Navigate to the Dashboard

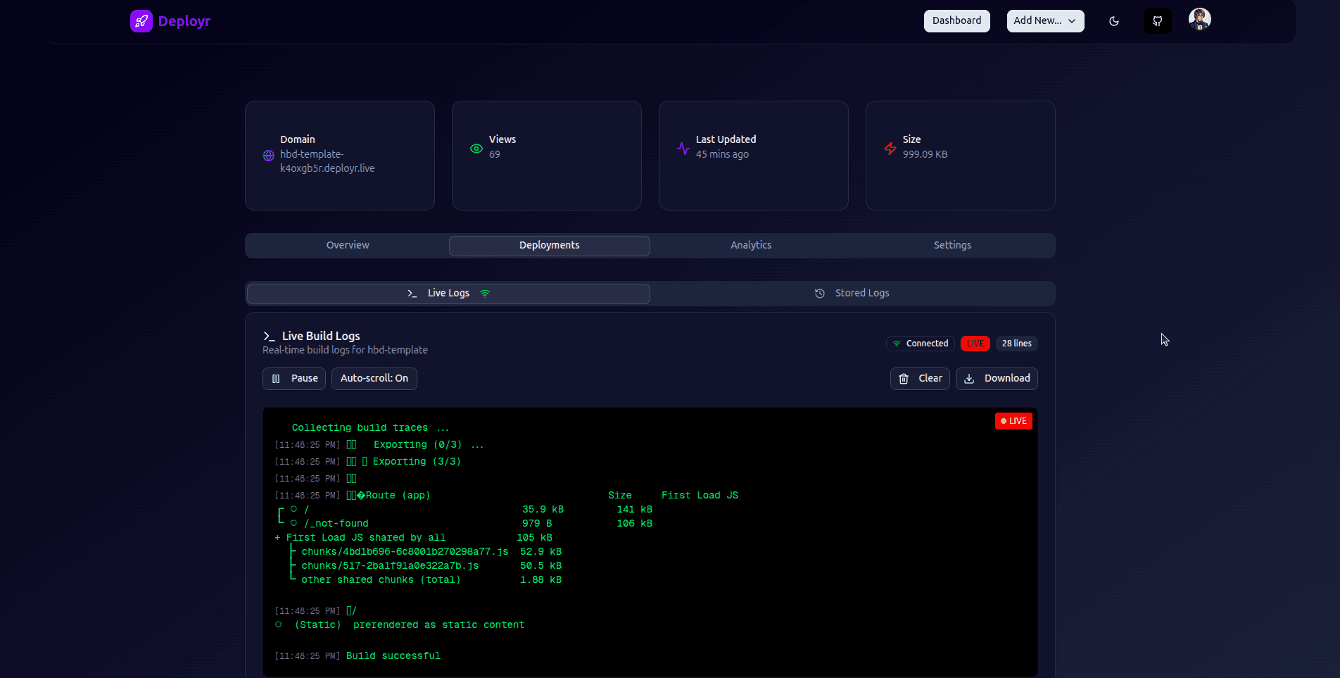tap(956, 20)
